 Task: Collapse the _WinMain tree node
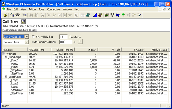click(x=3, y=53)
